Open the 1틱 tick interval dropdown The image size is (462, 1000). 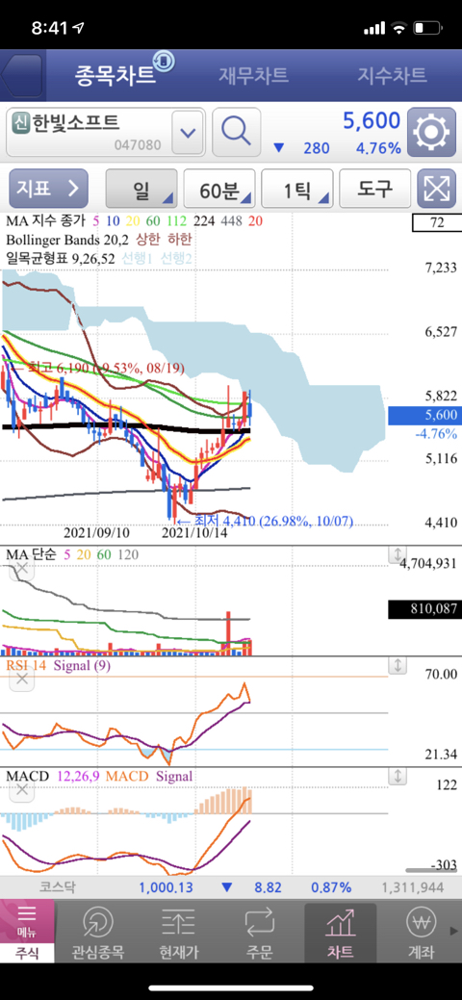tap(297, 189)
